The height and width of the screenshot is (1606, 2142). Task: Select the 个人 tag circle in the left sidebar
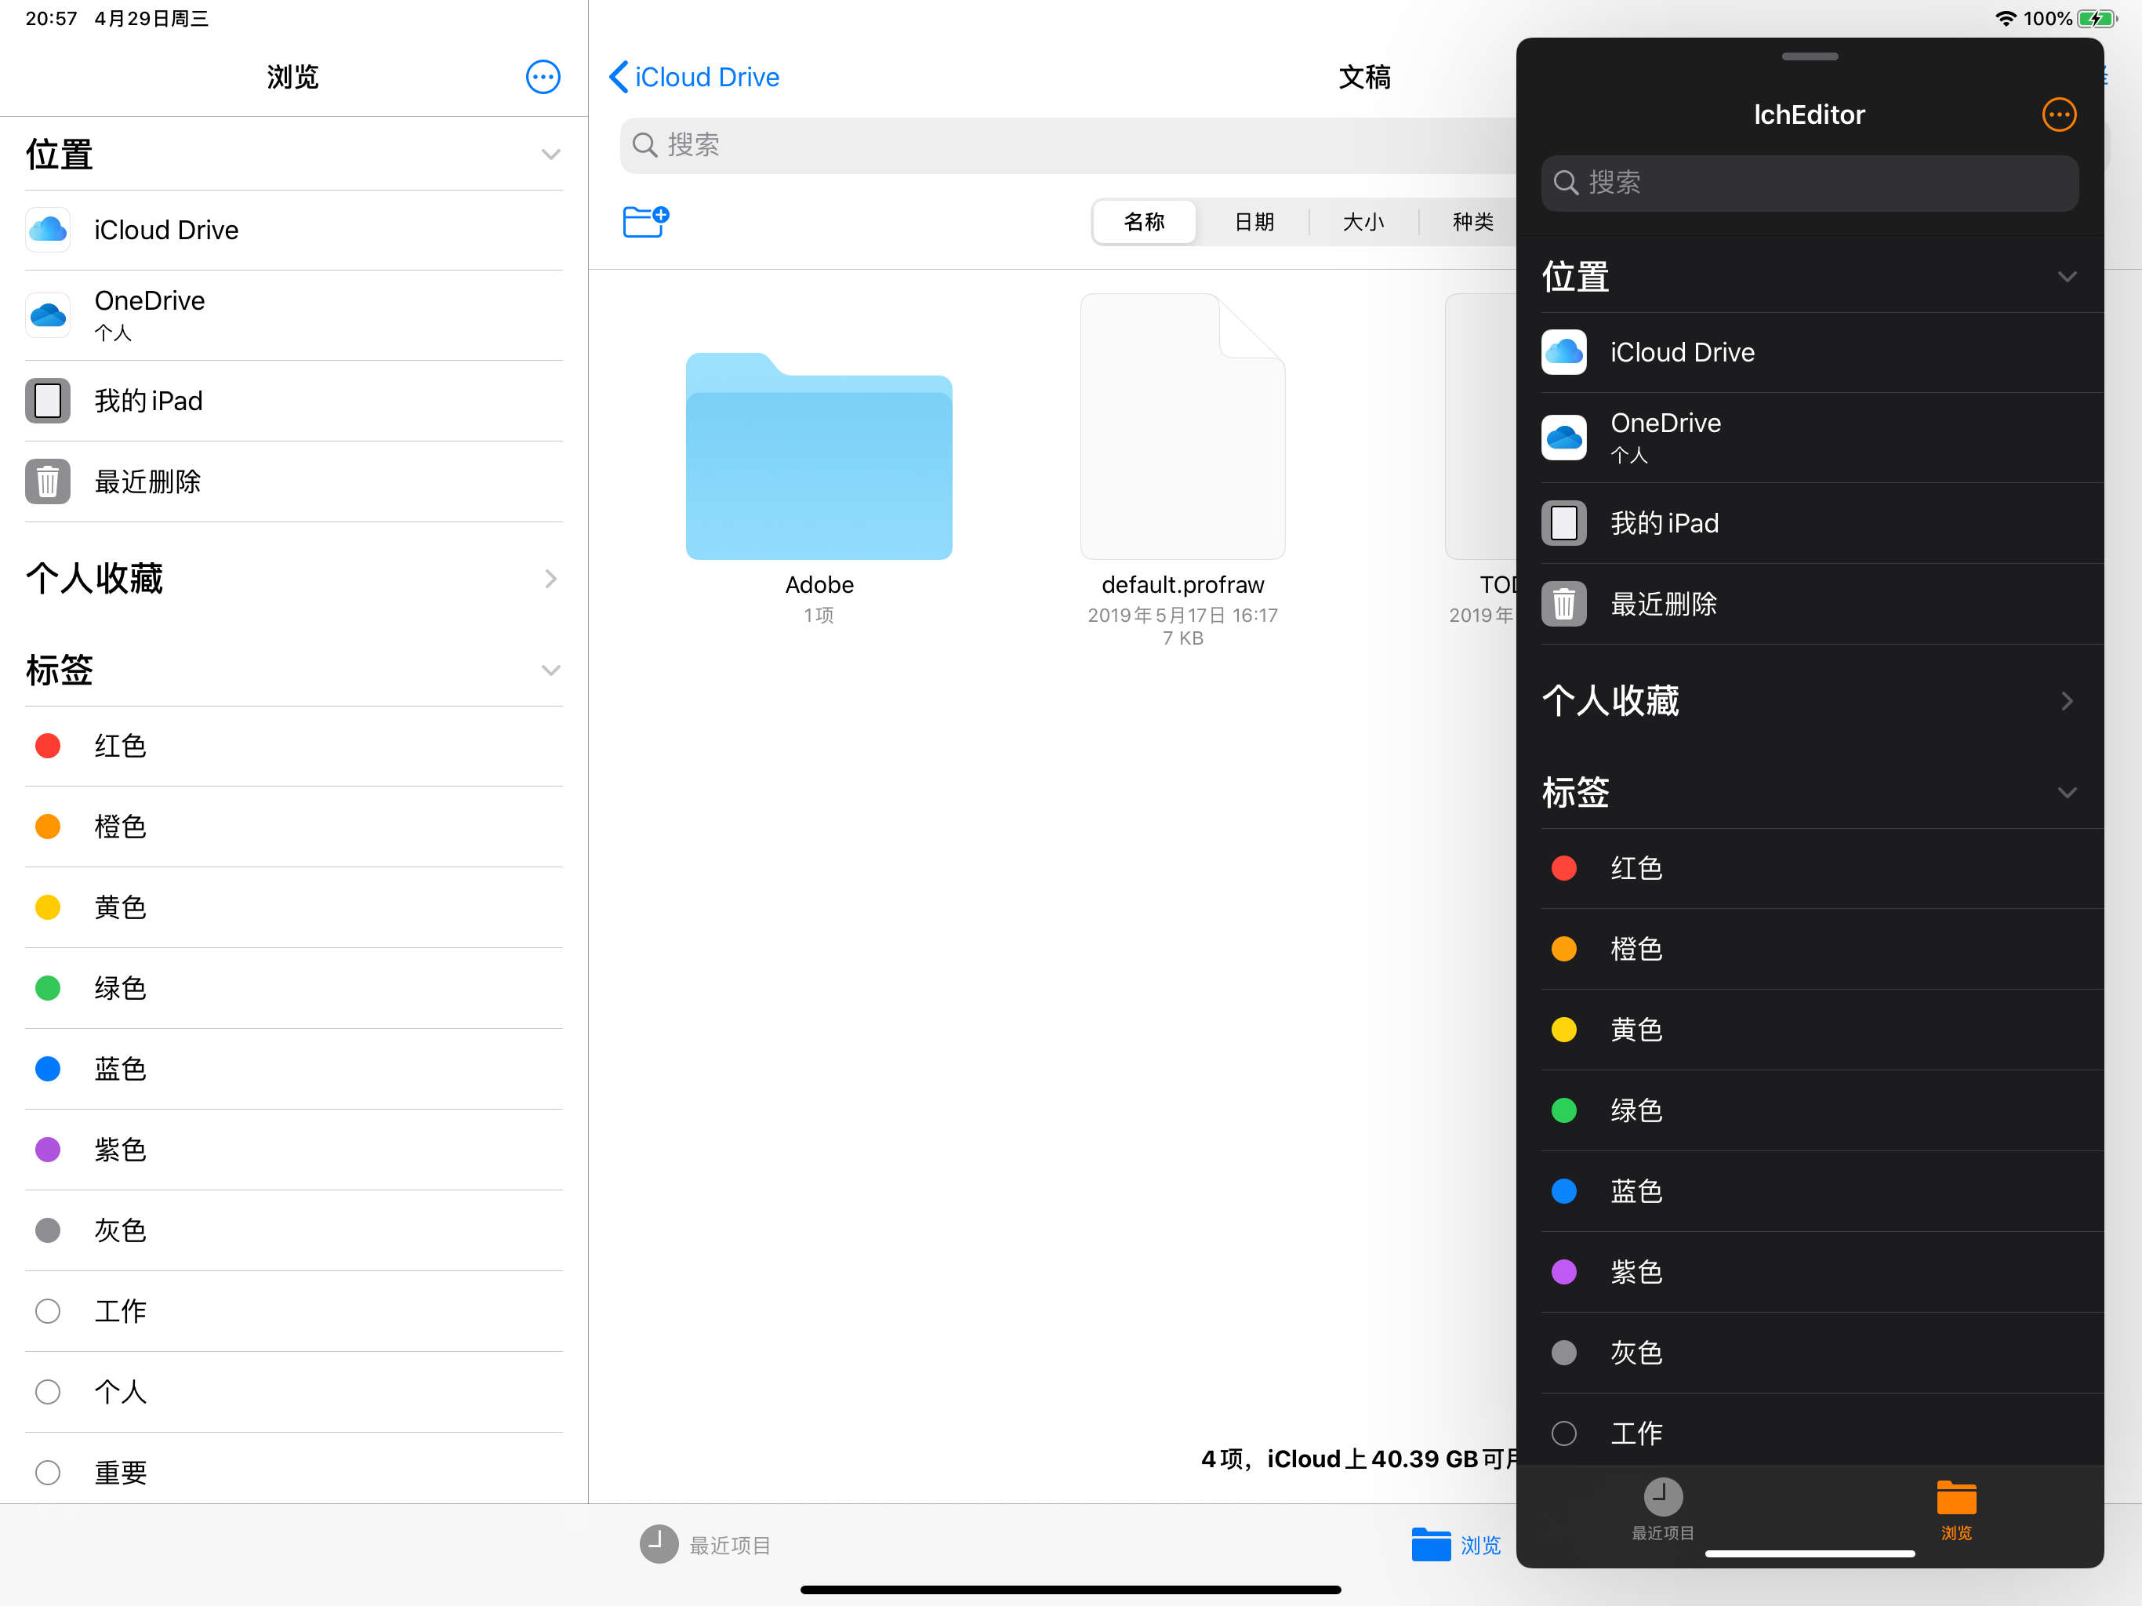[x=48, y=1392]
